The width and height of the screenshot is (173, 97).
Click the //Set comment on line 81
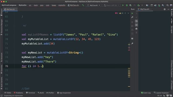click(x=25, y=89)
